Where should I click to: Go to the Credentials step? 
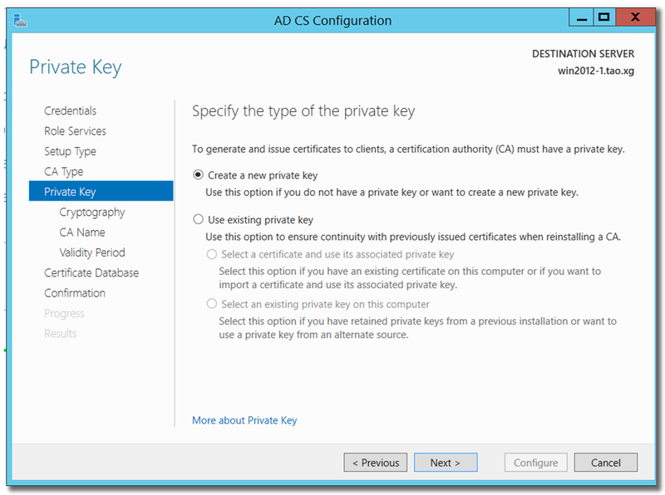tap(70, 110)
